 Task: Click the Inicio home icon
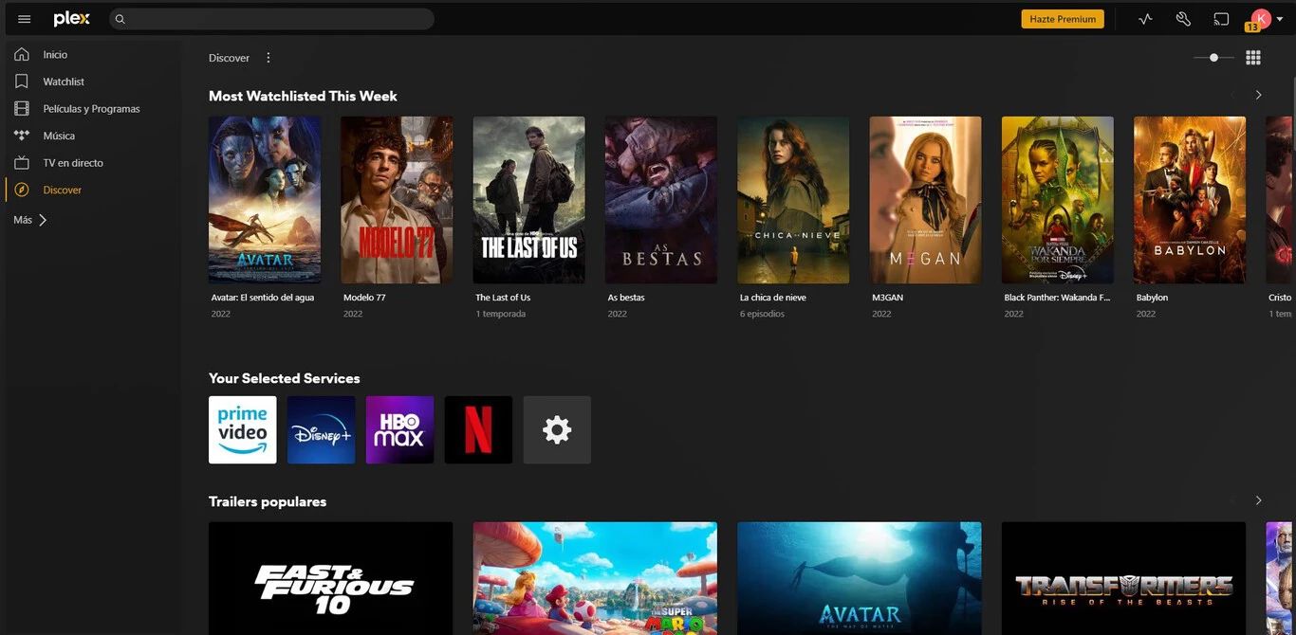(22, 54)
